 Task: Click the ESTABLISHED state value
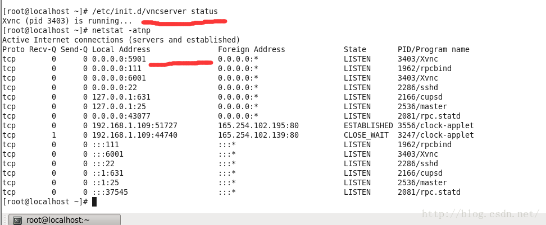368,125
